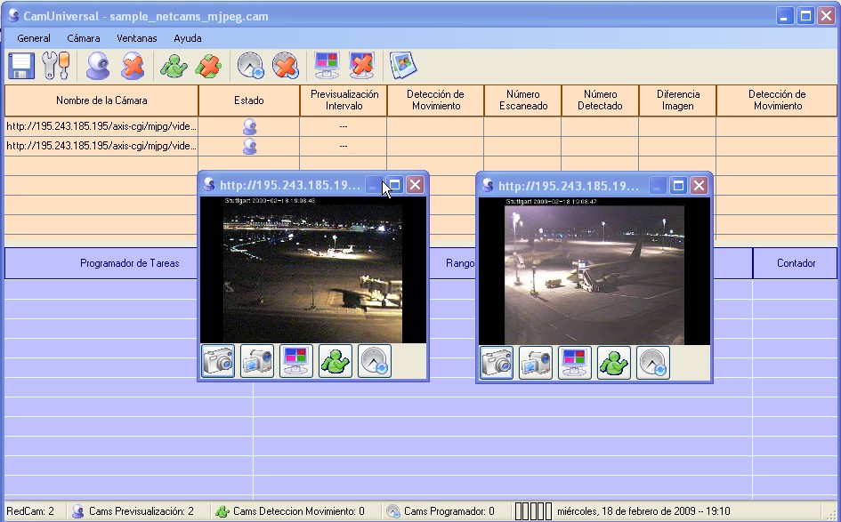The width and height of the screenshot is (841, 522).
Task: Take a snapshot in the left camera window
Action: 218,361
